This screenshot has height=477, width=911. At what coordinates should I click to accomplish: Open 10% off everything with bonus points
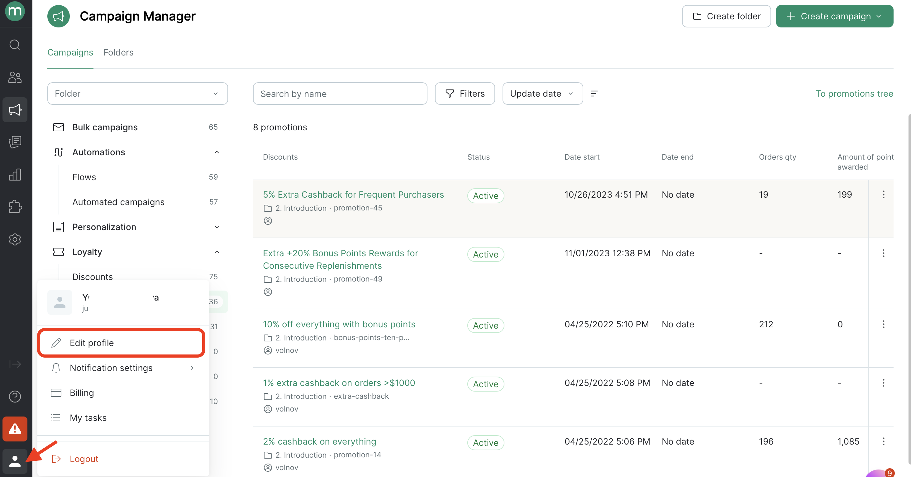pyautogui.click(x=339, y=324)
